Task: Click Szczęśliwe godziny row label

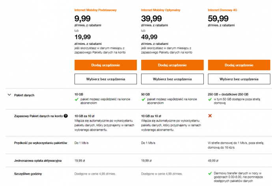Action: click(28, 174)
